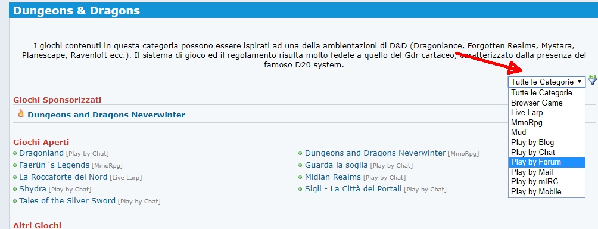The height and width of the screenshot is (229, 598).
Task: Click the Midian Realms game link
Action: (x=332, y=177)
